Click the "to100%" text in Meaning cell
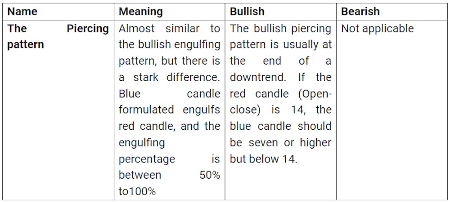This screenshot has height=202, width=450. click(x=137, y=191)
